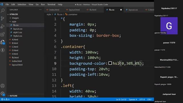Expand the OUTLINE section
Image resolution: width=183 pixels, height=103 pixels.
point(13,96)
